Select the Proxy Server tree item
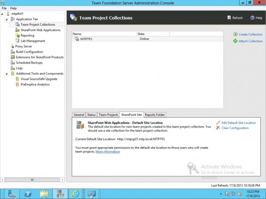Image resolution: width=266 pixels, height=199 pixels. tap(24, 46)
